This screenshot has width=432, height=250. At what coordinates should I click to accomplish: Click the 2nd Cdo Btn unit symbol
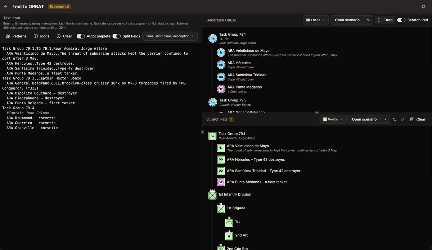point(221,247)
